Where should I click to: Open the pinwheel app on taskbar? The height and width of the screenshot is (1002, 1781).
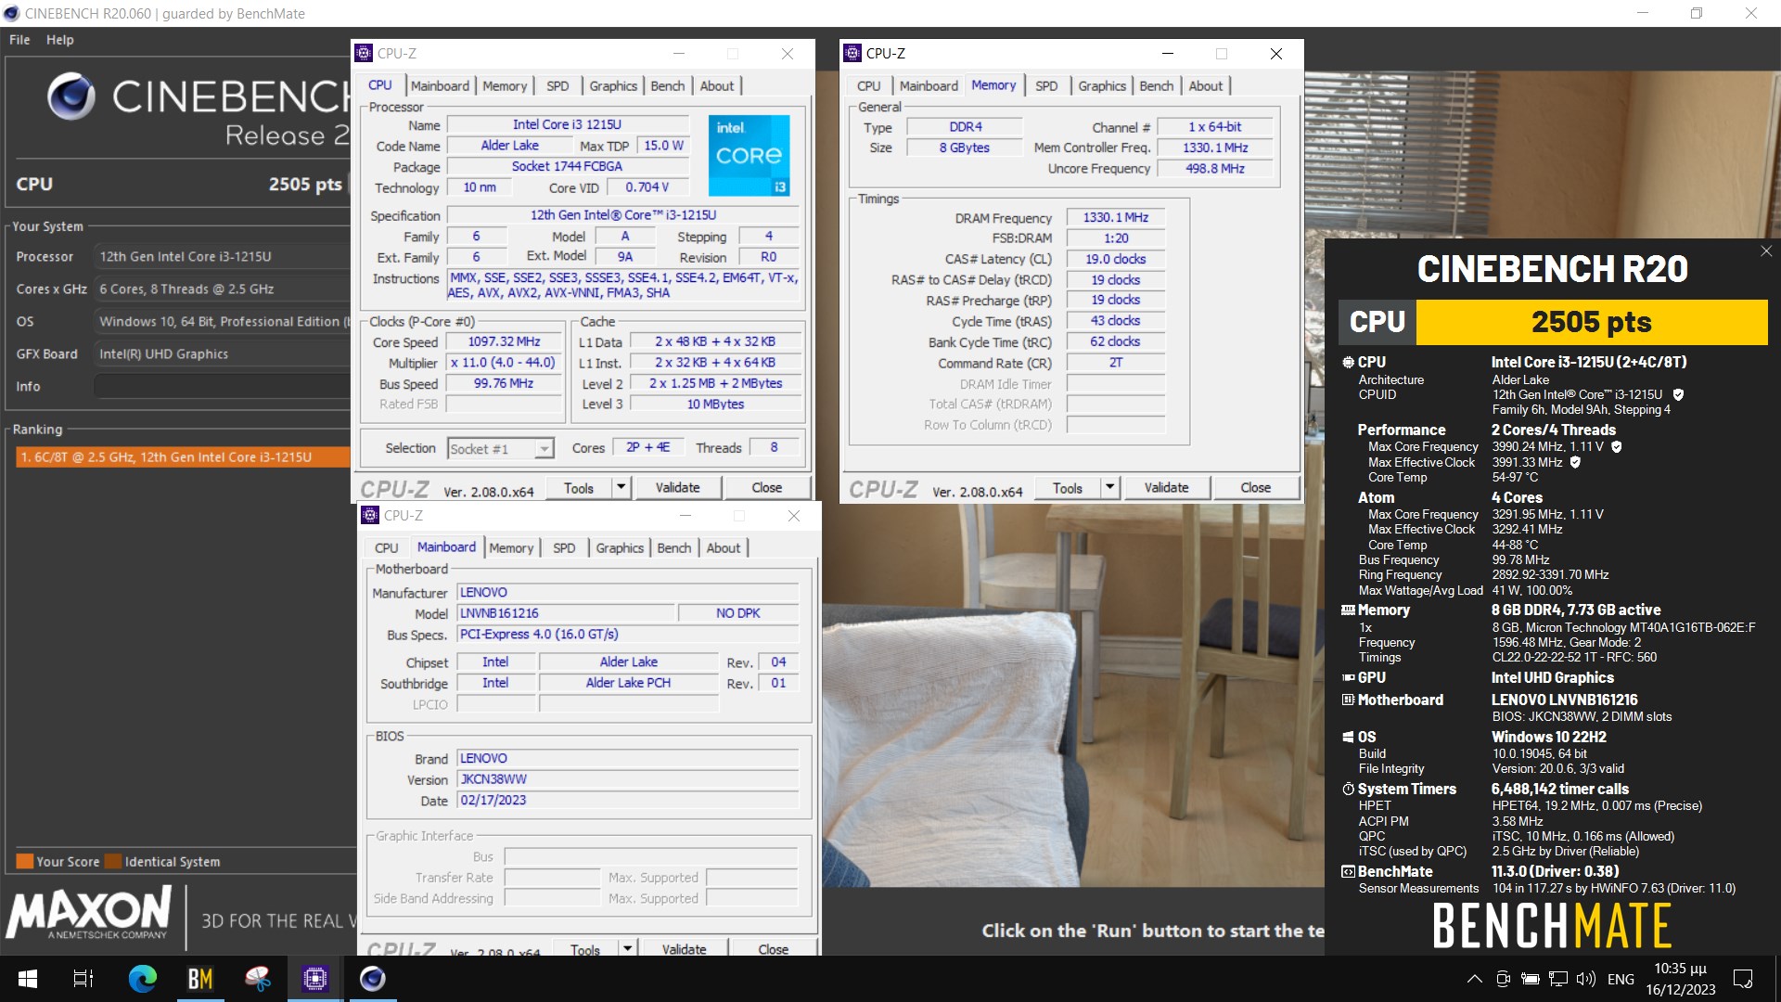pos(258,979)
